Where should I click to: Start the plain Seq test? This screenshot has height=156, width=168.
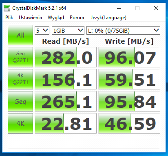(x=20, y=101)
